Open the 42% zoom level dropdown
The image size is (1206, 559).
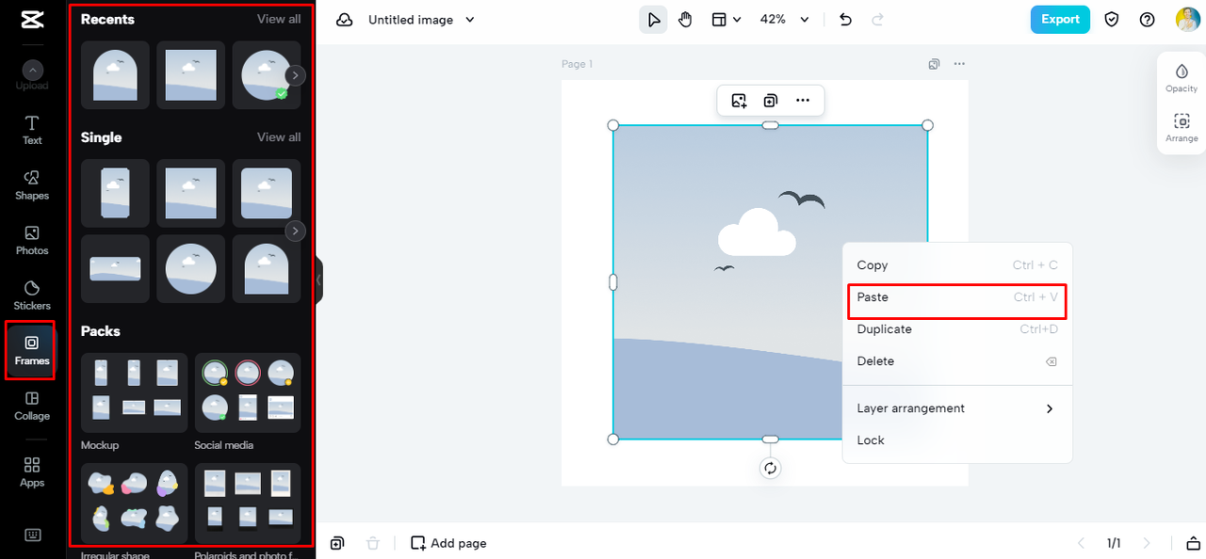coord(785,20)
